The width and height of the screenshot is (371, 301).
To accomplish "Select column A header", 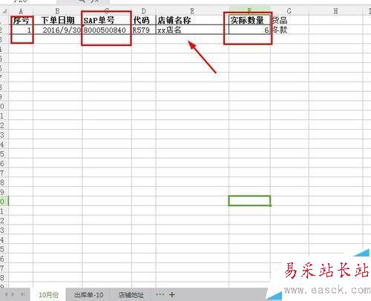I will 21,11.
